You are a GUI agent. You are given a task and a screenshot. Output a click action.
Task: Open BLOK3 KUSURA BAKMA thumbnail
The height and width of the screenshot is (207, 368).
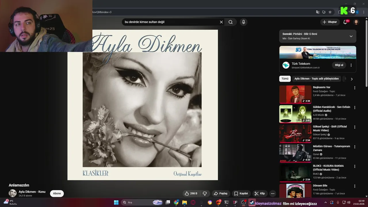coord(295,173)
